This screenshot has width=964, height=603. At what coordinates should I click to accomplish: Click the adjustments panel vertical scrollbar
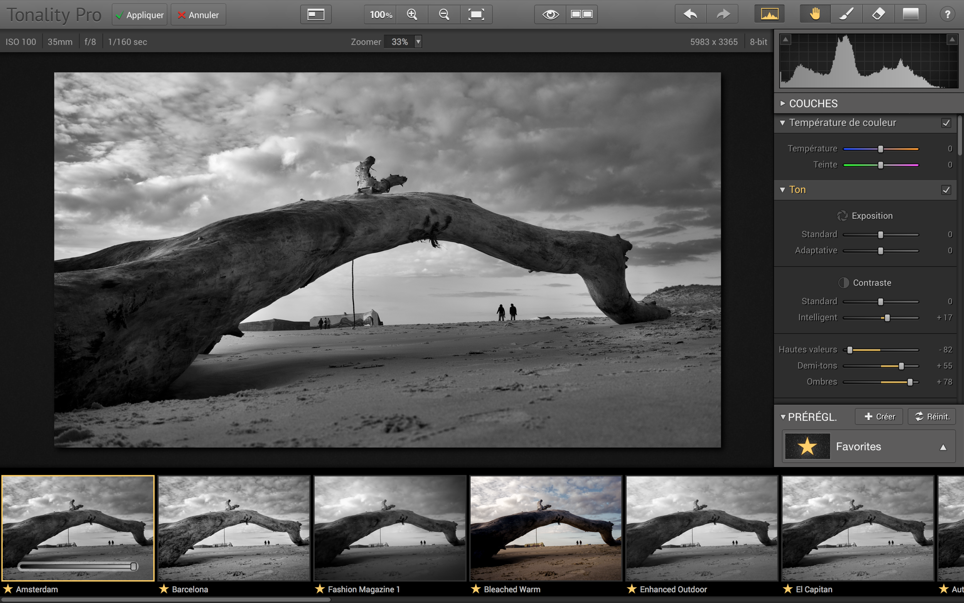tap(960, 135)
